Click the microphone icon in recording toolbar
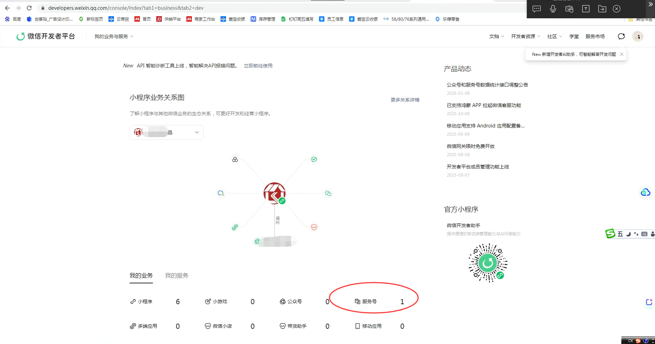This screenshot has height=344, width=655. [x=553, y=9]
